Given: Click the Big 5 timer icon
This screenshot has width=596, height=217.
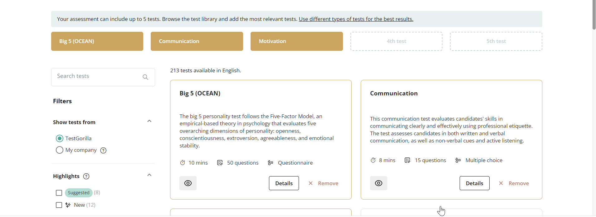Looking at the screenshot, I should (x=183, y=163).
